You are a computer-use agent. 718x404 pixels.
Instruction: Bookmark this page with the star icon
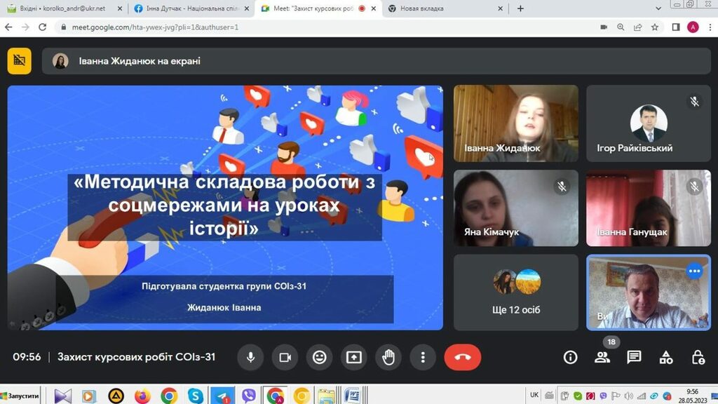655,27
